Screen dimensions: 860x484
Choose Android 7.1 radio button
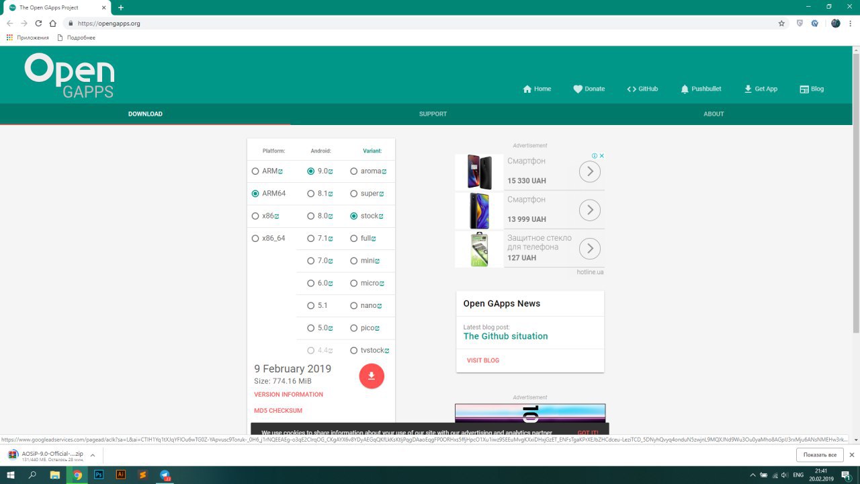coord(310,239)
